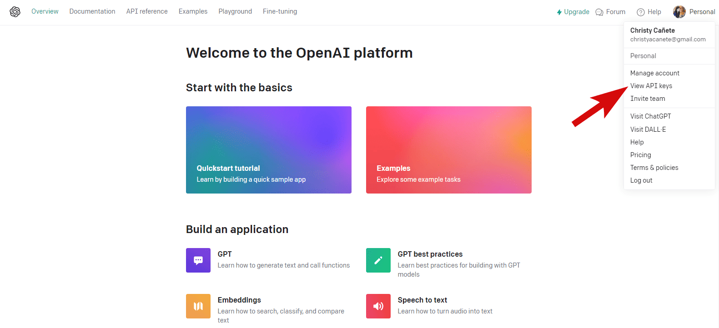719x328 pixels.
Task: Click the user profile avatar picture
Action: pos(679,12)
